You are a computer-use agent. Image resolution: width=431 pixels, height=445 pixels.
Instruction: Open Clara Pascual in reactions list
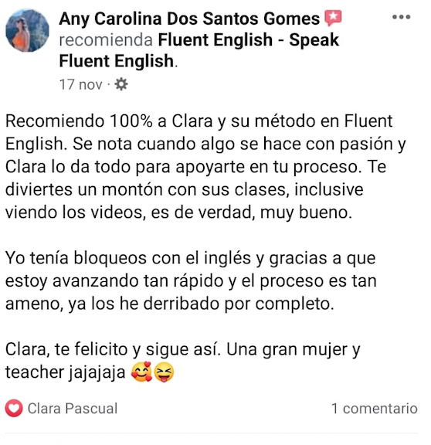(x=73, y=409)
